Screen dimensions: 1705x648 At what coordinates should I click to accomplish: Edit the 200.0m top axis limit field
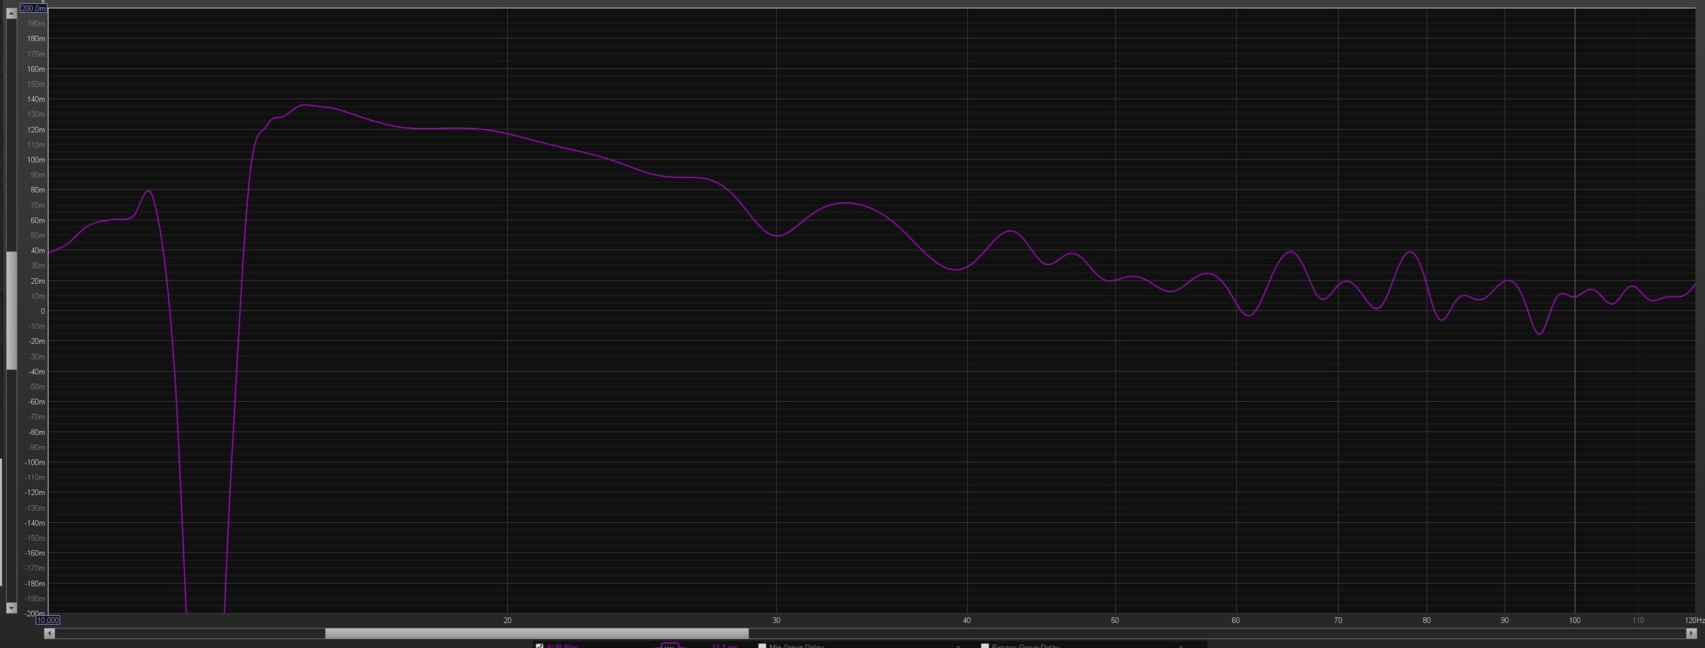tap(33, 8)
